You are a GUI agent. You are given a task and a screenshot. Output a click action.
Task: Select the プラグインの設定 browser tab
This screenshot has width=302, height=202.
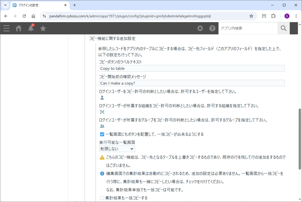point(38,5)
